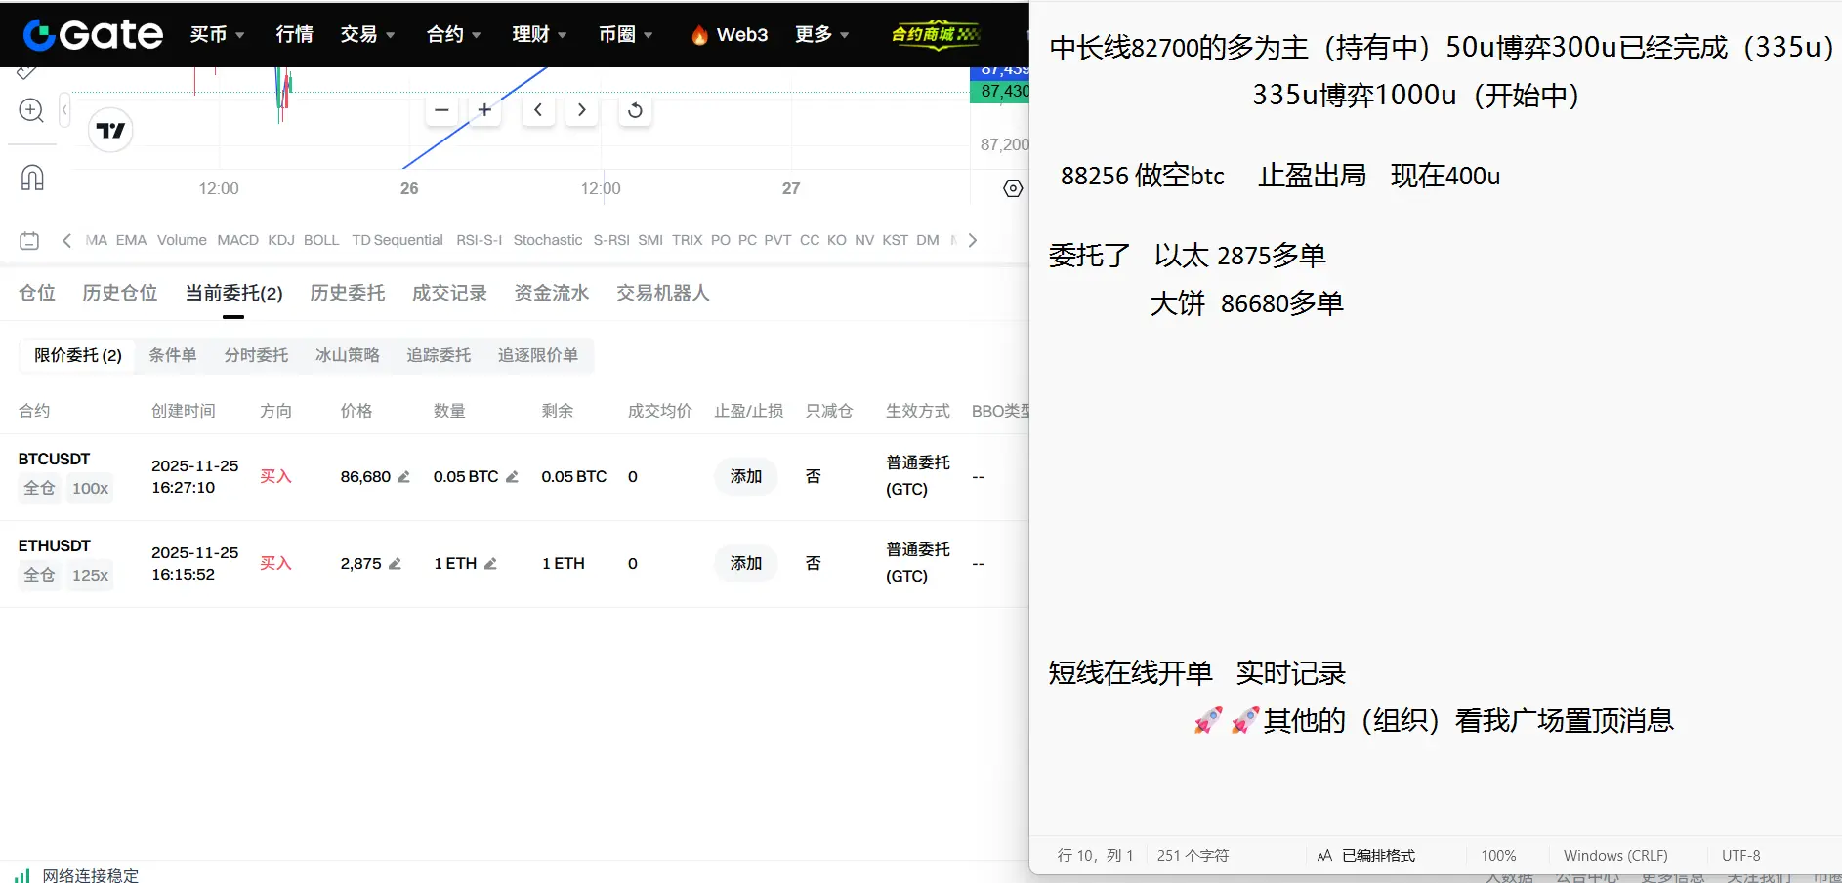Shift chart right with the arrow button

point(581,110)
